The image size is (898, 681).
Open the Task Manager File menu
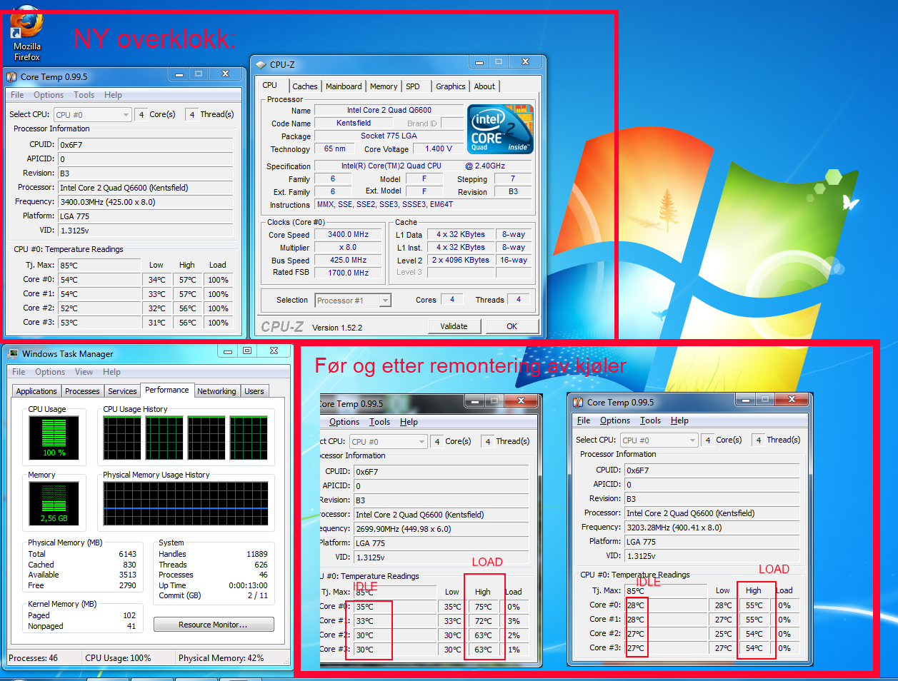[x=19, y=372]
